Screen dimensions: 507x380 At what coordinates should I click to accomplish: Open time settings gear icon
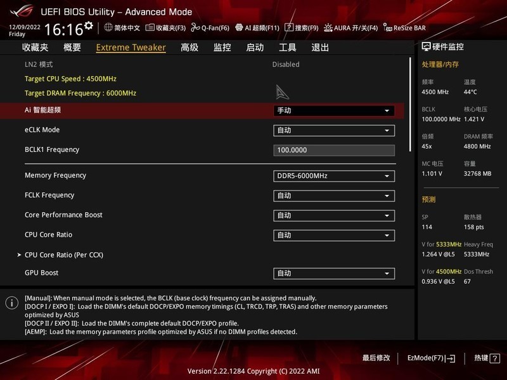tap(89, 25)
